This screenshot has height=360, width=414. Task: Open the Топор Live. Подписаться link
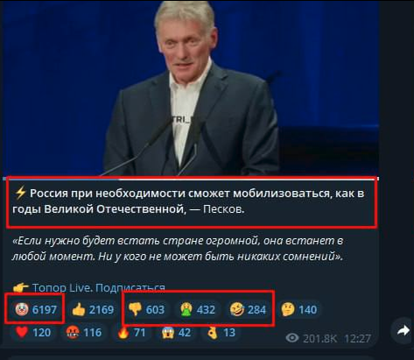(99, 288)
